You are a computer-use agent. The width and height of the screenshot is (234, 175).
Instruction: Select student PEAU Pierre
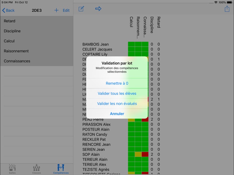pos(93,120)
